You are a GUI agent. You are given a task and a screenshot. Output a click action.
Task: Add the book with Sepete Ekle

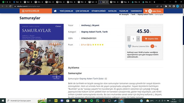click(x=151, y=39)
